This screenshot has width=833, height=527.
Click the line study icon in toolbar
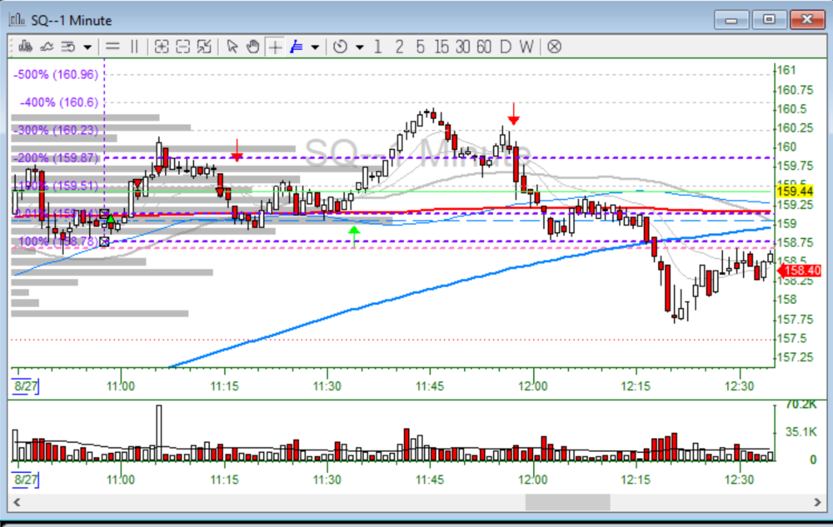[46, 47]
